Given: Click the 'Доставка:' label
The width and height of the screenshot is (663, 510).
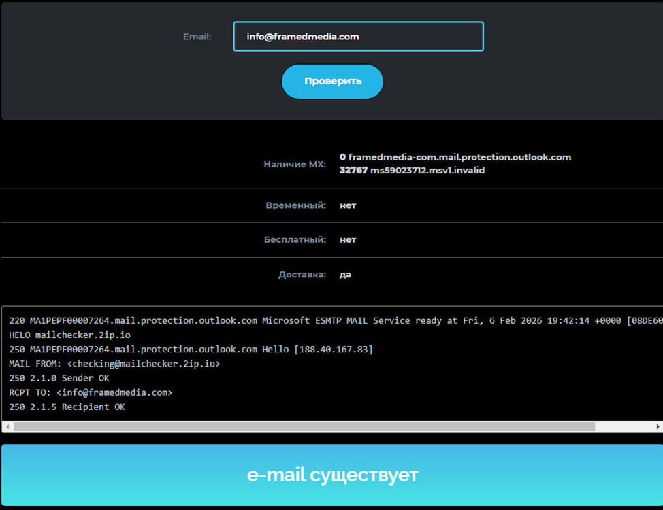Looking at the screenshot, I should (302, 275).
